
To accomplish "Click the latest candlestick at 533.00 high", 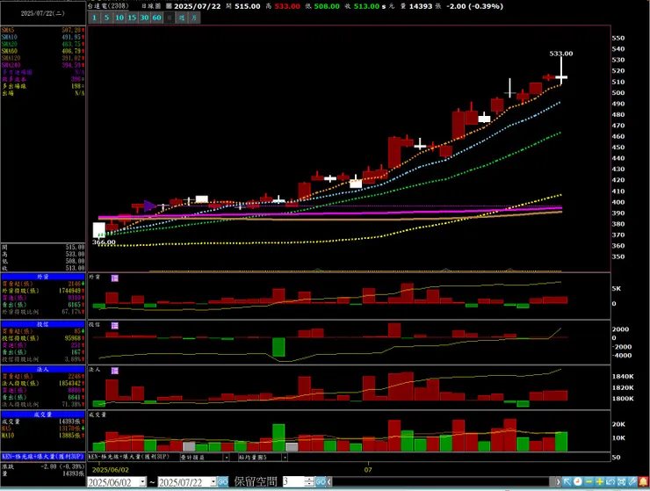I will (x=561, y=77).
